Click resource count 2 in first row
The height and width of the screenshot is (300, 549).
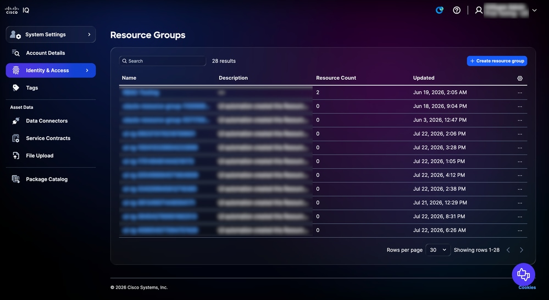tap(318, 92)
